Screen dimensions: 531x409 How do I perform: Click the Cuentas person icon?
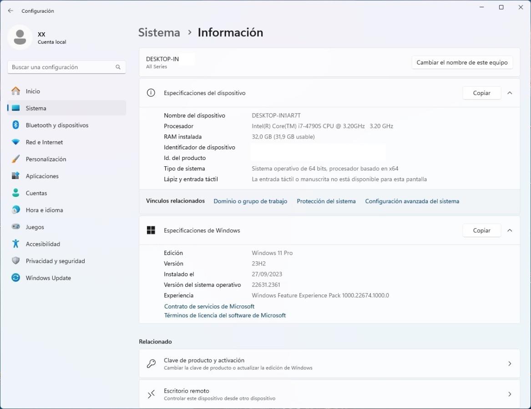click(x=16, y=193)
